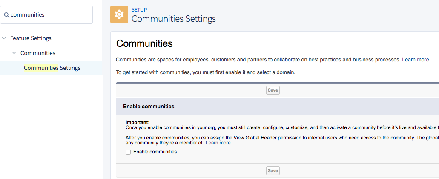Image resolution: width=439 pixels, height=179 pixels.
Task: Click the SETUP breadcrumb label
Action: pyautogui.click(x=140, y=9)
